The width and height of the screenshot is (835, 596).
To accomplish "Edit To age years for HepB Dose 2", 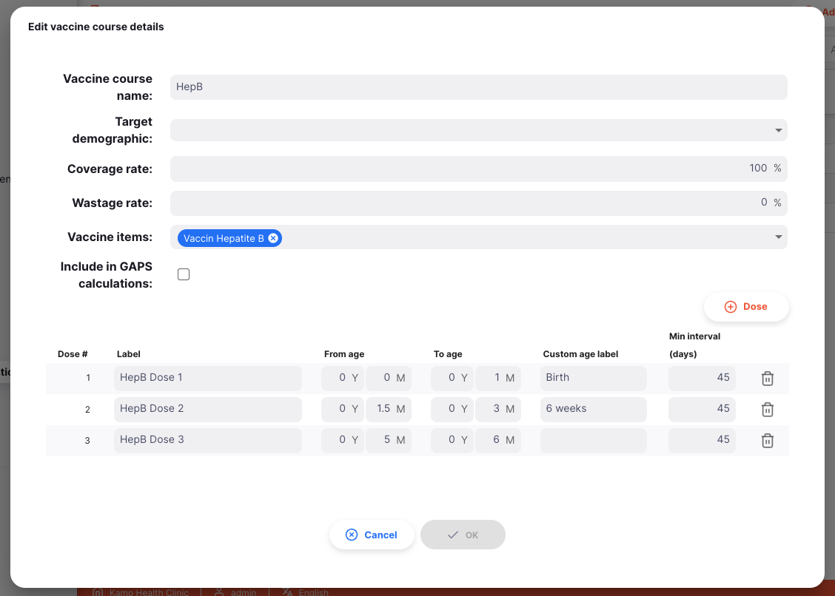I will pos(452,409).
